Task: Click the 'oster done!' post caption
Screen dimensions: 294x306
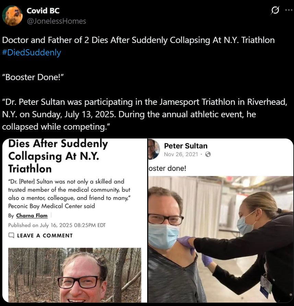Action: point(167,168)
